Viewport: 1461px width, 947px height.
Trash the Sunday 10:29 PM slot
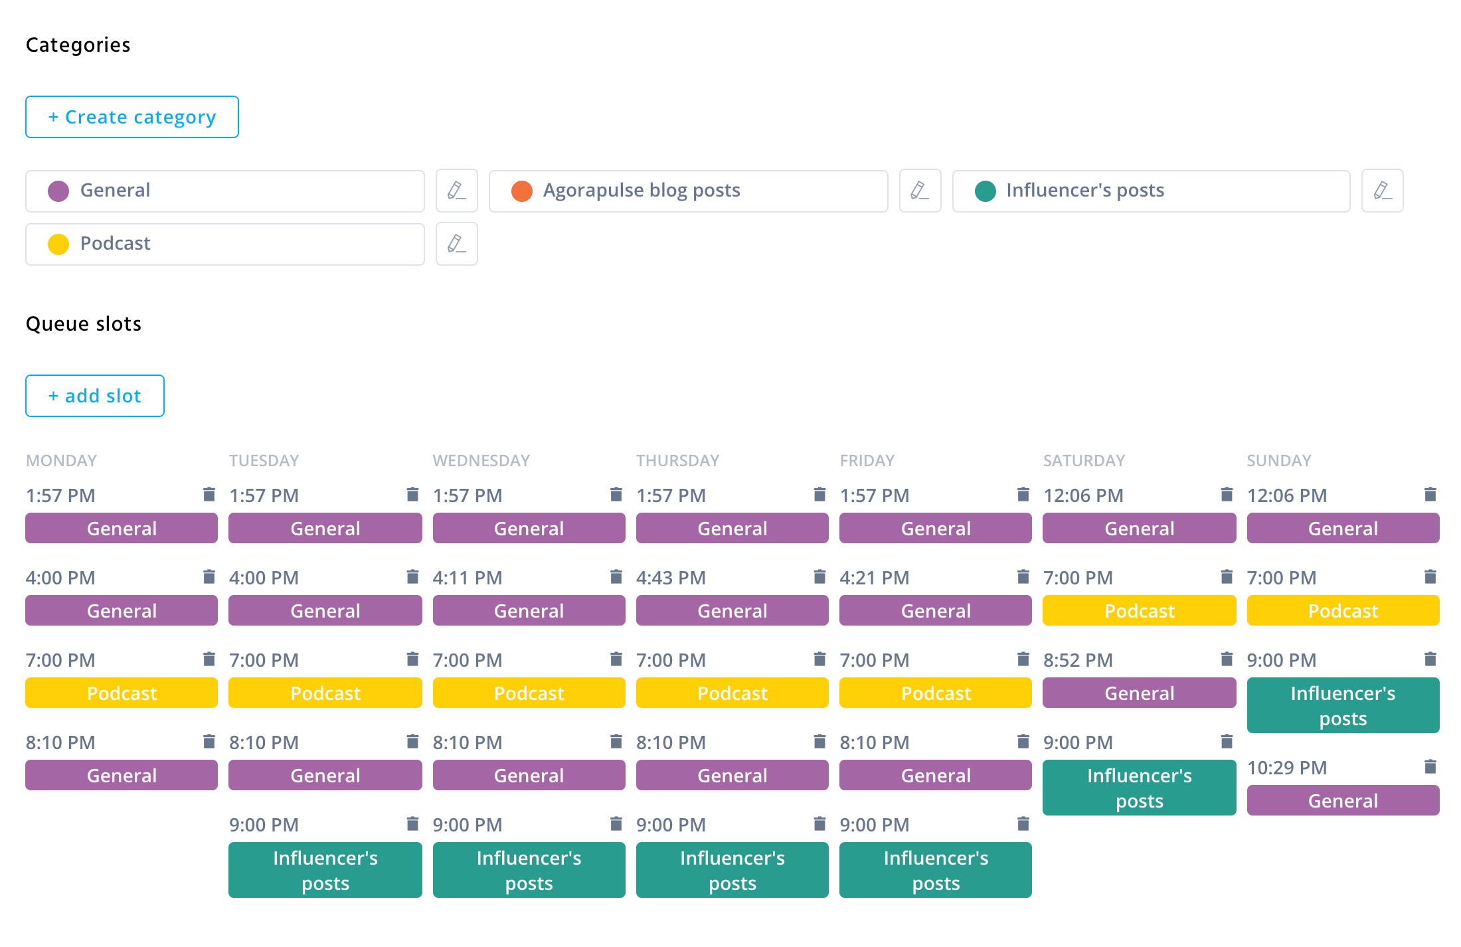[1430, 767]
